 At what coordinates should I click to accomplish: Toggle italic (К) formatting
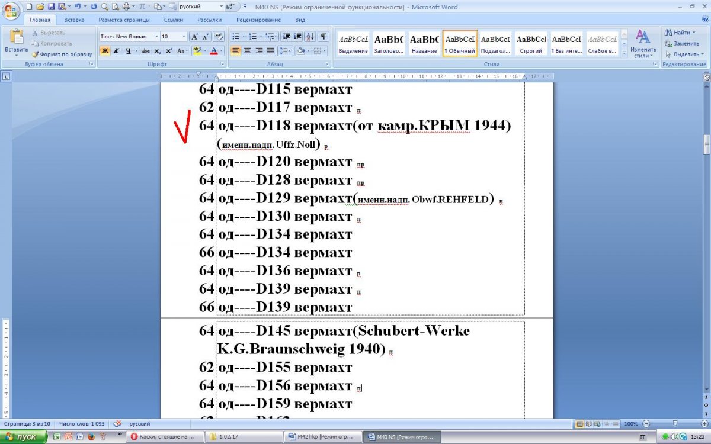116,51
